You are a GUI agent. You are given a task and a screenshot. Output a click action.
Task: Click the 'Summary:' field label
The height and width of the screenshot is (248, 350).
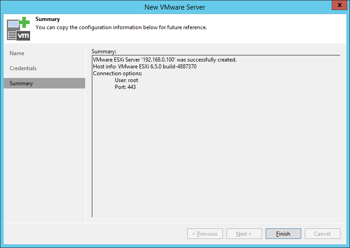pos(104,52)
